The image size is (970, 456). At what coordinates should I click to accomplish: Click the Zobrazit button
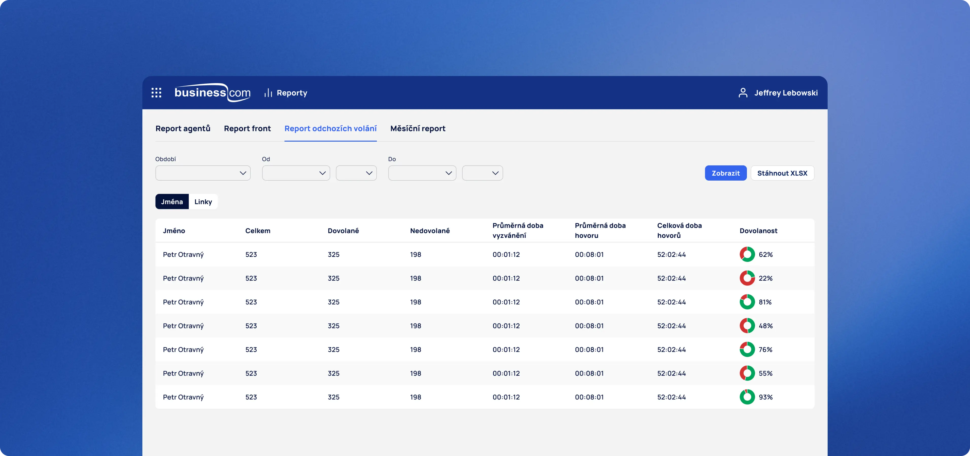[726, 173]
